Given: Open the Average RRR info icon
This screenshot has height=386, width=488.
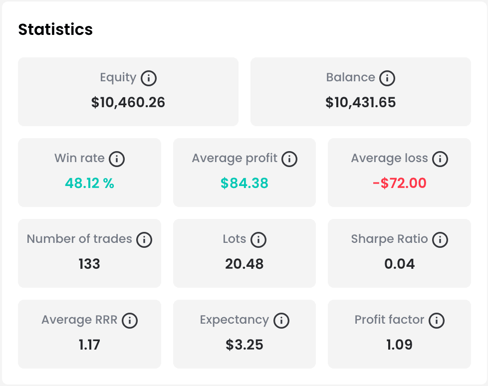Looking at the screenshot, I should point(130,320).
